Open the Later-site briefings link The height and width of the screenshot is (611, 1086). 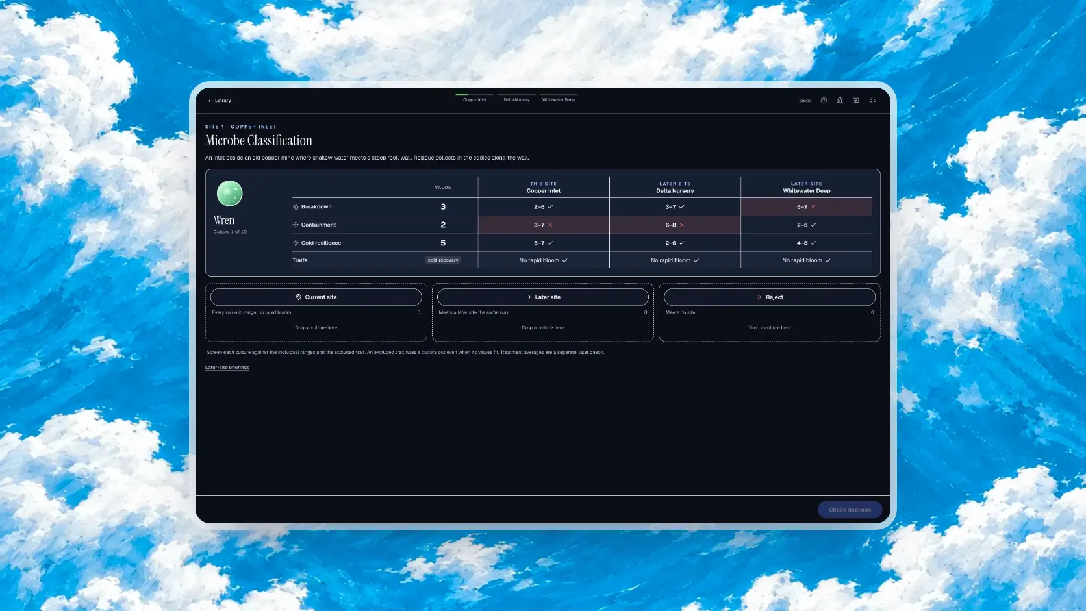[227, 368]
